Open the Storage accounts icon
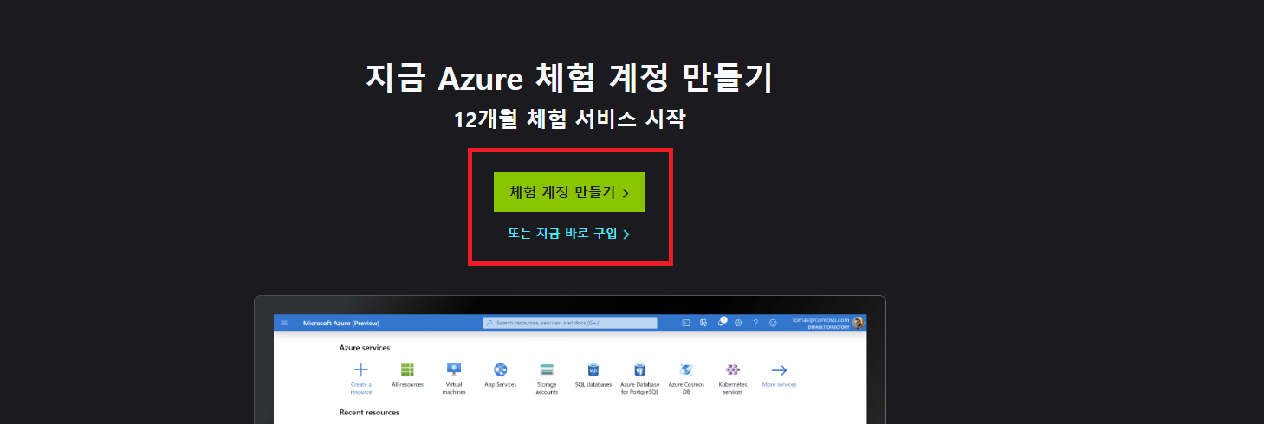This screenshot has height=424, width=1264. [x=547, y=369]
